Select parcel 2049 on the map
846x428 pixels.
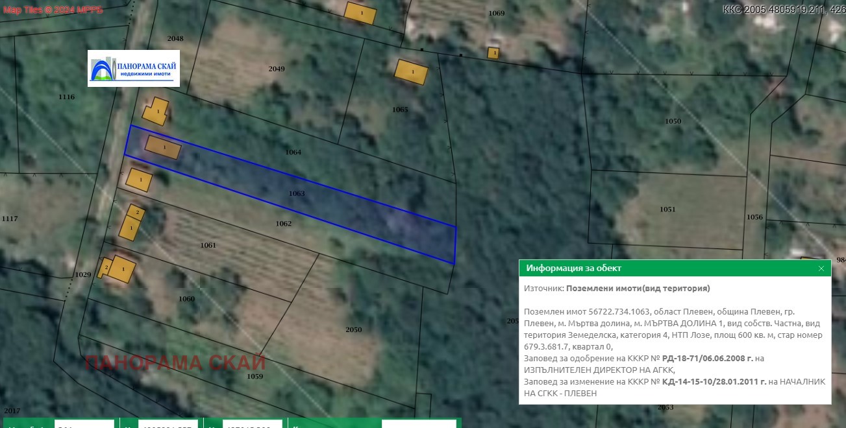[277, 69]
